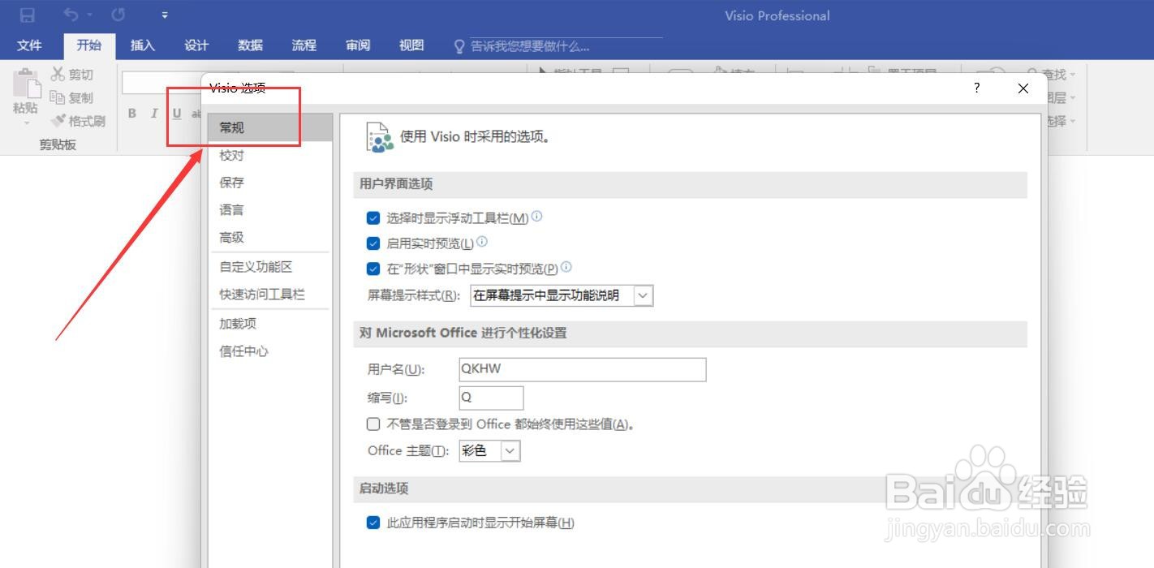This screenshot has height=568, width=1154.
Task: Select the 语言 category in options sidebar
Action: (x=270, y=210)
